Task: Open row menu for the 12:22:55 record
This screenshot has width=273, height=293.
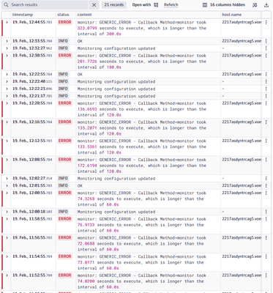Action: pyautogui.click(x=266, y=74)
